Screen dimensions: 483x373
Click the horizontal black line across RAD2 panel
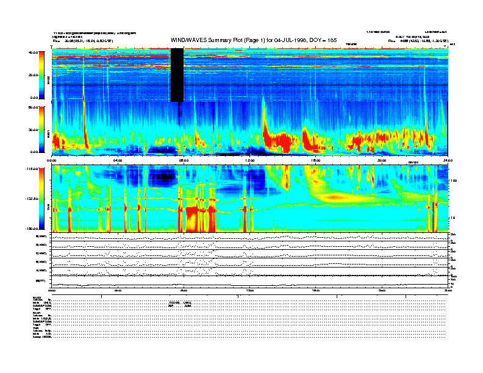click(249, 85)
